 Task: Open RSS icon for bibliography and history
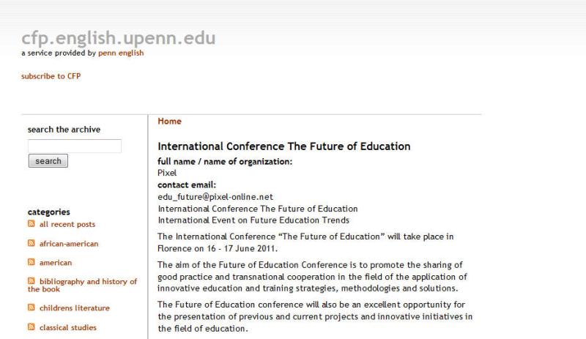[31, 281]
